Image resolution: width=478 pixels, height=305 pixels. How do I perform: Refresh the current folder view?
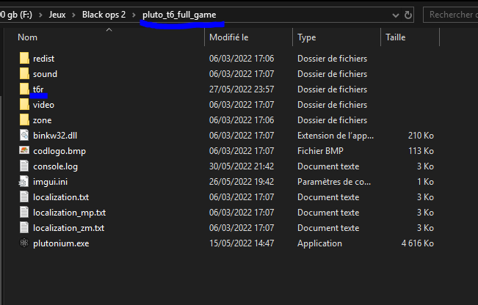click(x=408, y=15)
